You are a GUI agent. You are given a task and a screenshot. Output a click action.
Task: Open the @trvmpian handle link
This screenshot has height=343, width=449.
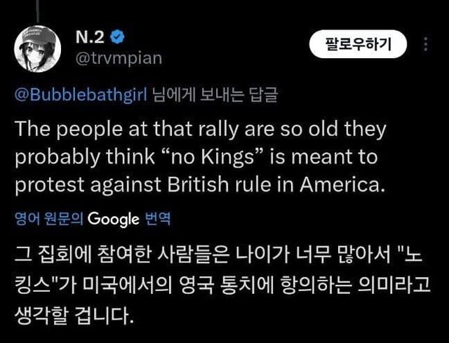pos(118,58)
